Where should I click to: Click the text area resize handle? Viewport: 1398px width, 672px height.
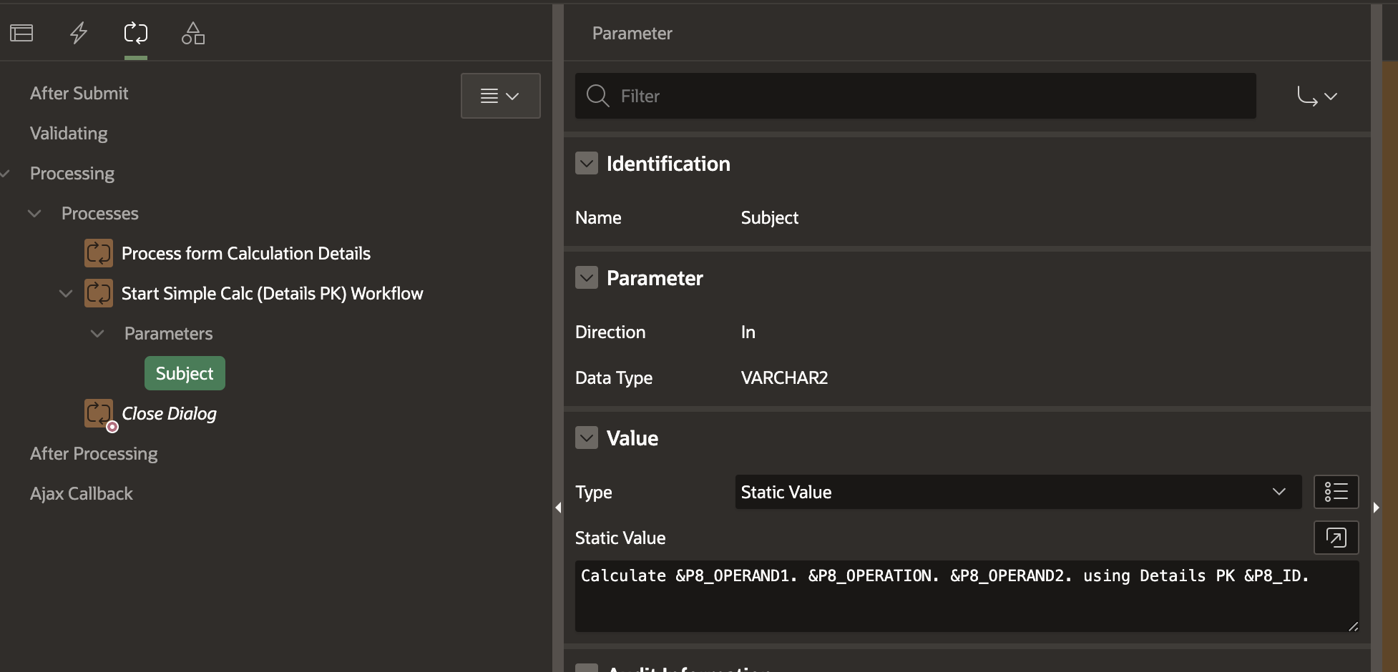point(1353,626)
